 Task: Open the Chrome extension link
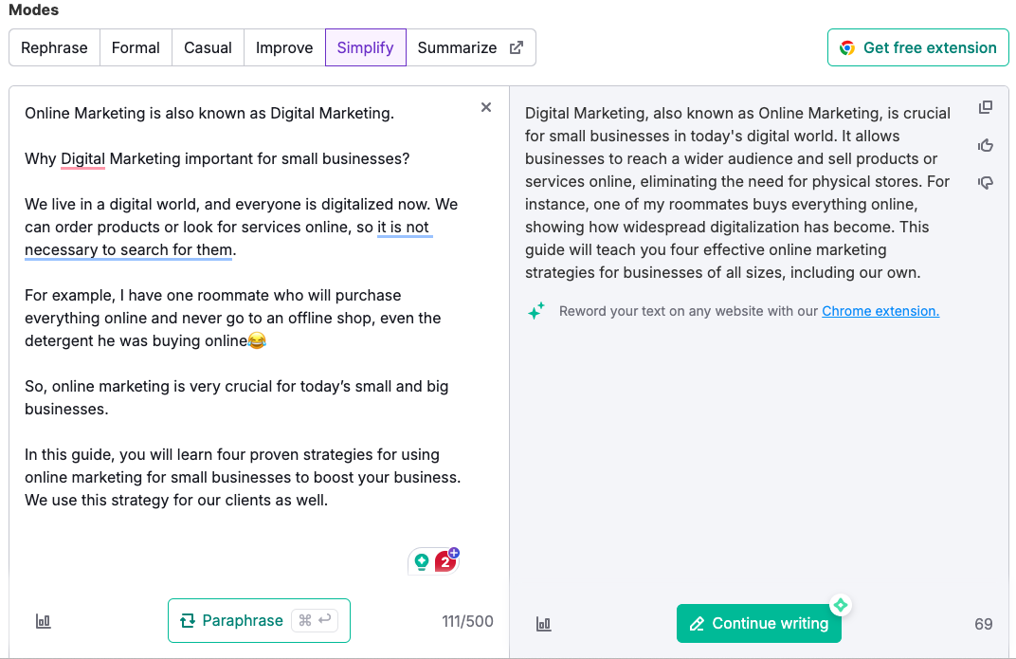tap(880, 310)
